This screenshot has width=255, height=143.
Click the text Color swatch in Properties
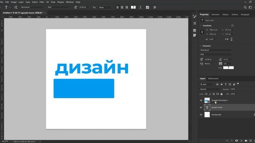(228, 68)
